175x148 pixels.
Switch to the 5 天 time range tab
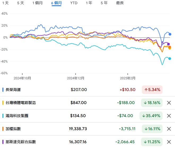click(x=21, y=3)
